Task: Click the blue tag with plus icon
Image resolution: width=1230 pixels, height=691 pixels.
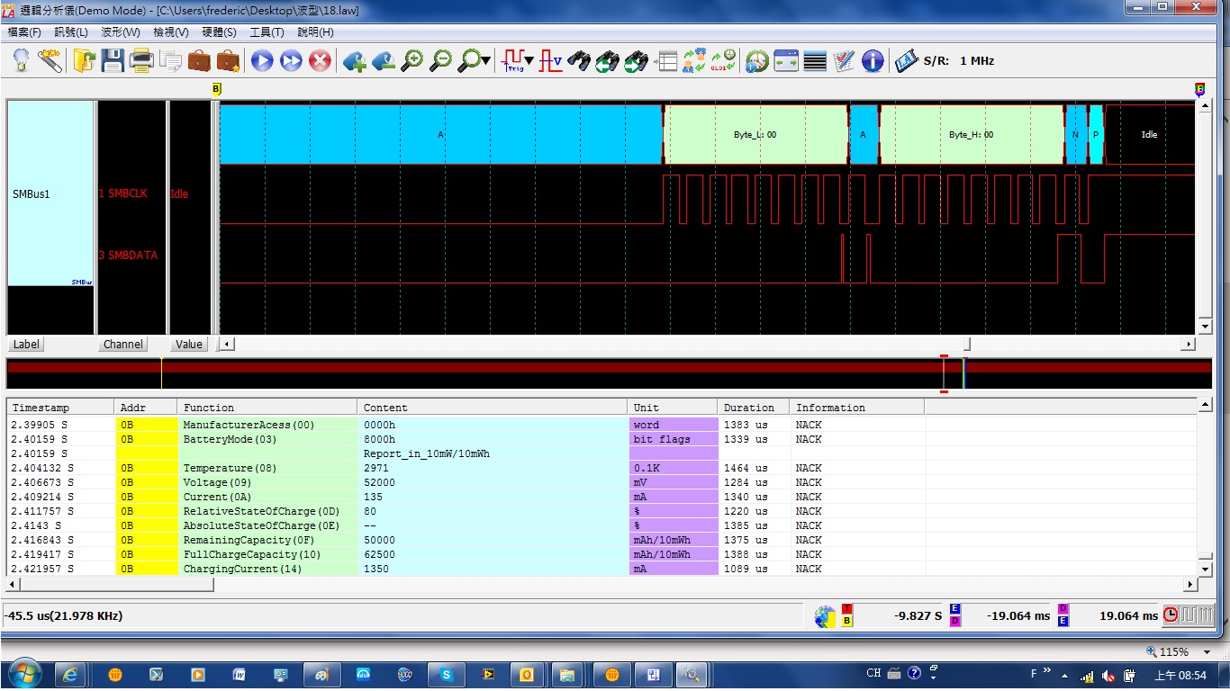Action: coord(354,60)
